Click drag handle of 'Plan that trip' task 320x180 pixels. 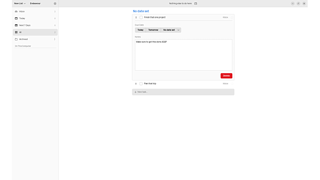click(x=136, y=84)
